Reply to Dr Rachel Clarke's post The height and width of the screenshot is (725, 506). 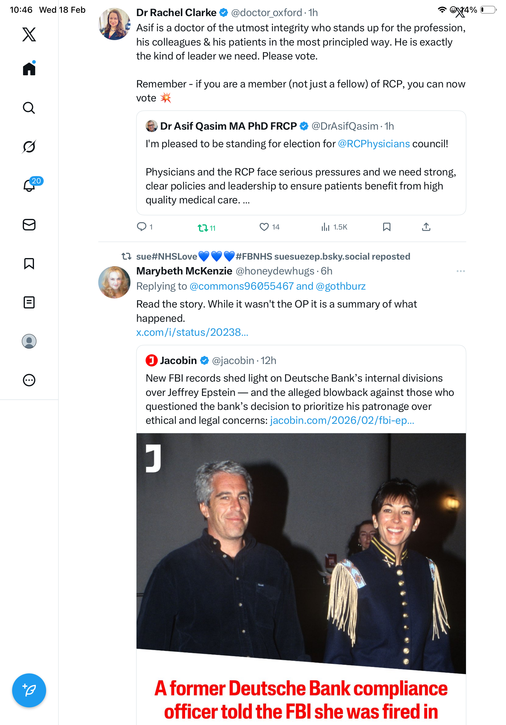[141, 227]
